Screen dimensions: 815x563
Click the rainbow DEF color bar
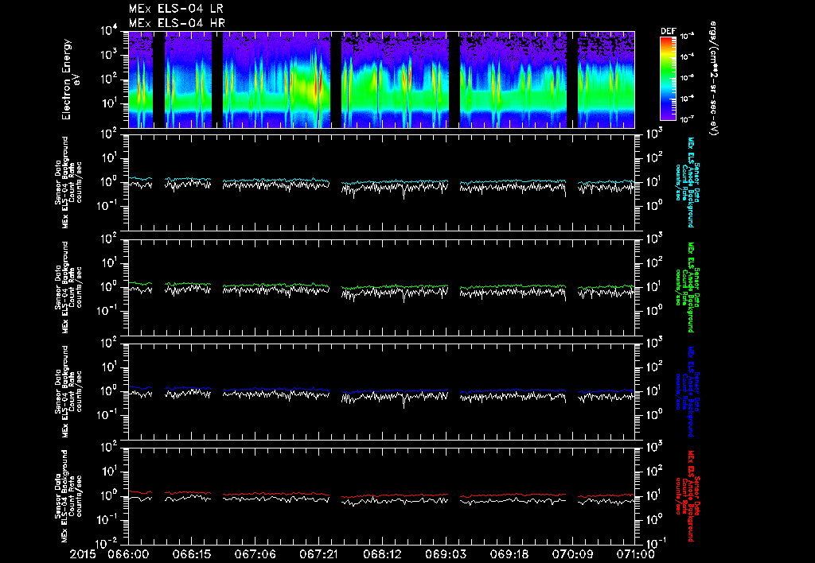pyautogui.click(x=668, y=79)
